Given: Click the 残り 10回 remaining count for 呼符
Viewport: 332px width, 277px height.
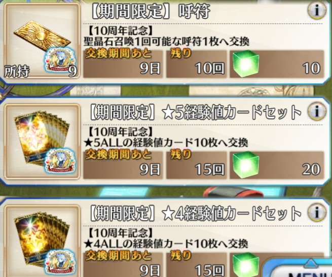Looking at the screenshot, I should 196,64.
